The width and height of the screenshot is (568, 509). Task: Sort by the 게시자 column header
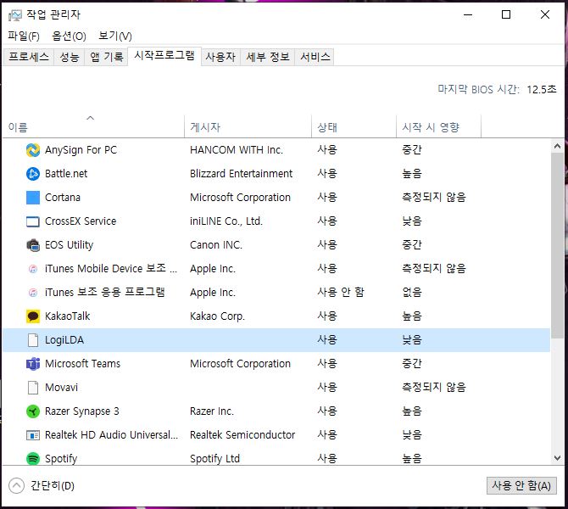click(248, 127)
